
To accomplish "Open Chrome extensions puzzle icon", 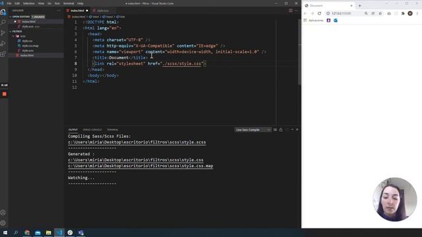I will tap(403, 13).
